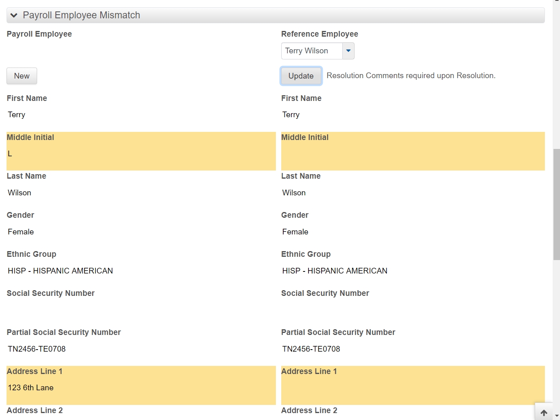The image size is (560, 420).
Task: Click payroll Ethnic Group HISP value
Action: point(60,271)
